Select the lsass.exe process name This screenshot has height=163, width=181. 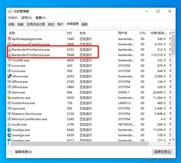coord(18,108)
